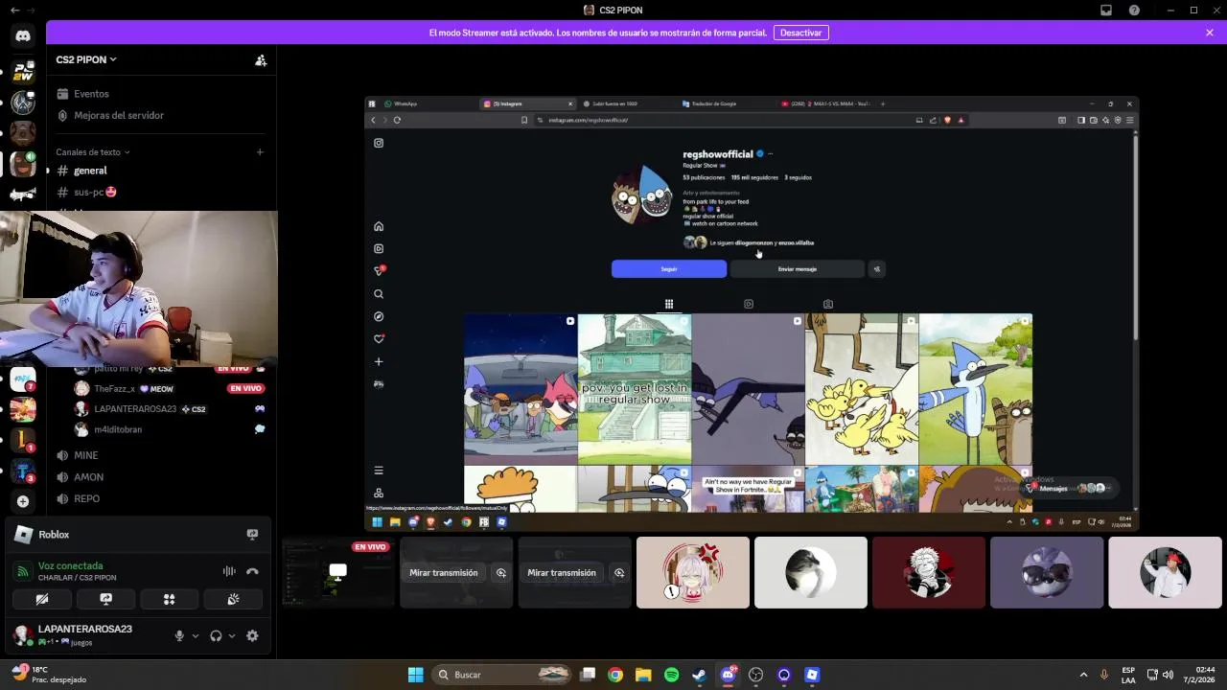This screenshot has width=1227, height=690.
Task: Show hidden system tray icons
Action: (1083, 675)
